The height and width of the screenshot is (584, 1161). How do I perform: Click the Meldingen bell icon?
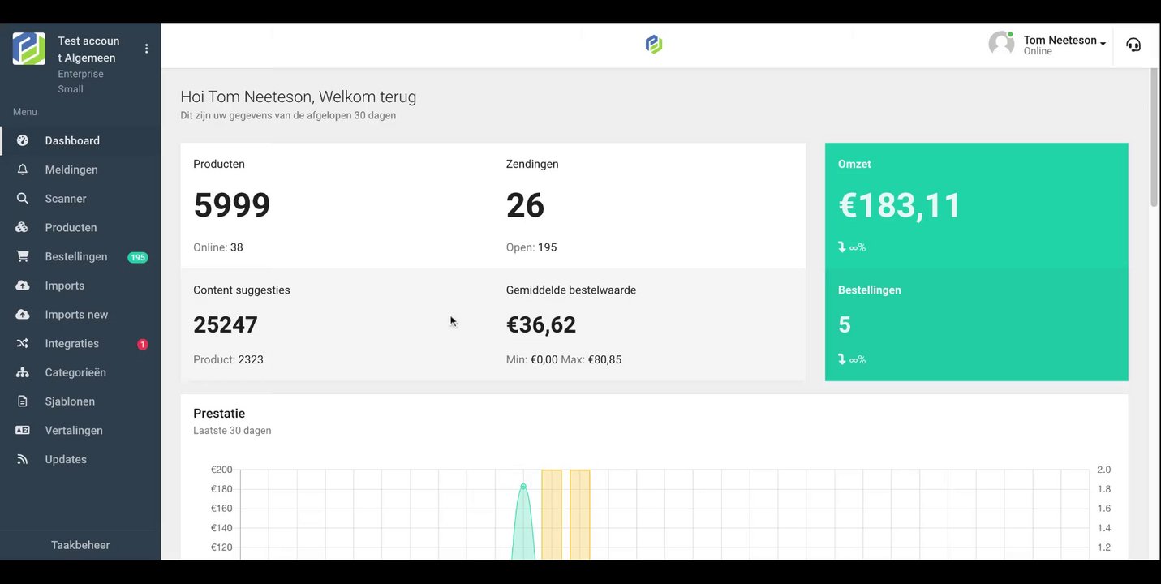click(x=23, y=170)
